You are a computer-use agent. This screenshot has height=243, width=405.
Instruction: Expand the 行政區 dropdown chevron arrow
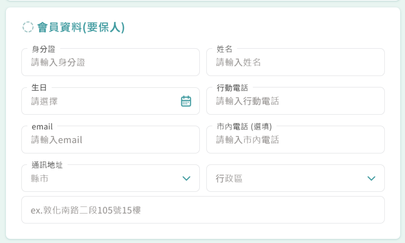coord(371,179)
